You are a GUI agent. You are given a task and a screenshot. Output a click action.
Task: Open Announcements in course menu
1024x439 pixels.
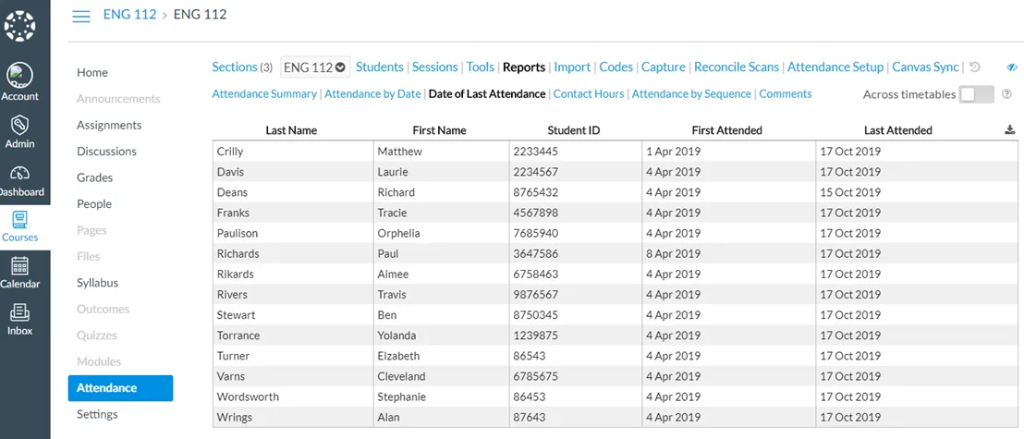click(118, 99)
